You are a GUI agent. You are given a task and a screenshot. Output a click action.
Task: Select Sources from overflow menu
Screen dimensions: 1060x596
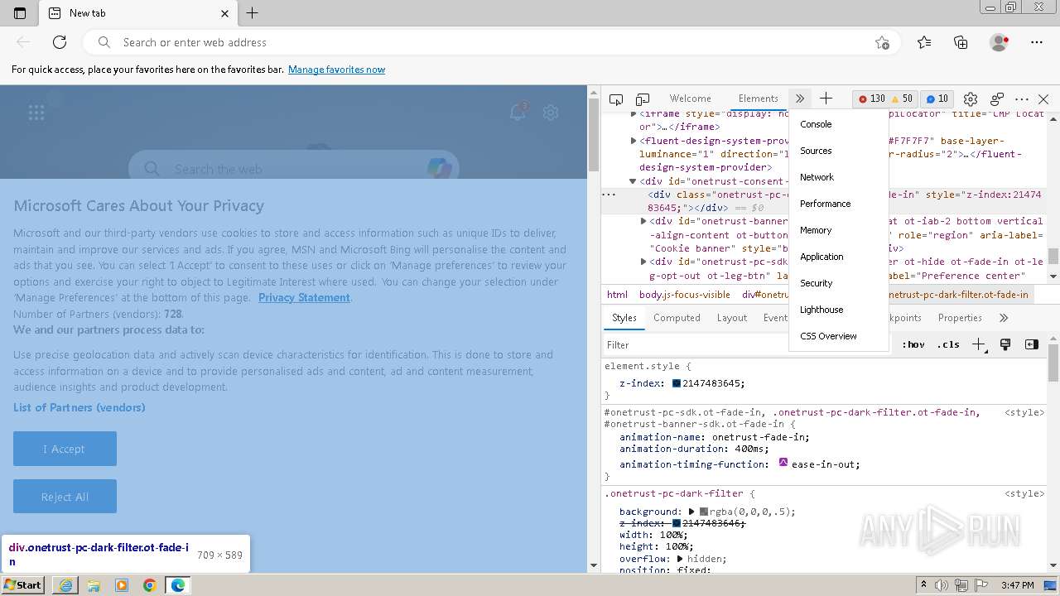[839, 151]
